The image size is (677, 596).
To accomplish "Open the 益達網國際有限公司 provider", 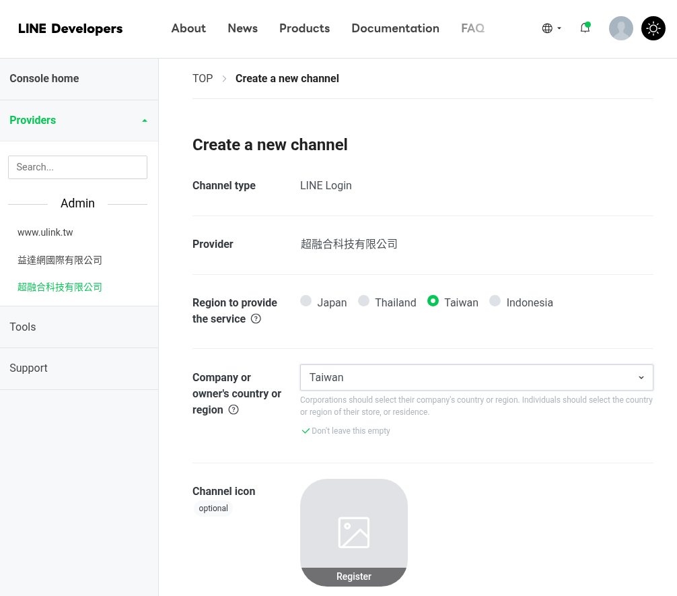I will click(x=60, y=260).
